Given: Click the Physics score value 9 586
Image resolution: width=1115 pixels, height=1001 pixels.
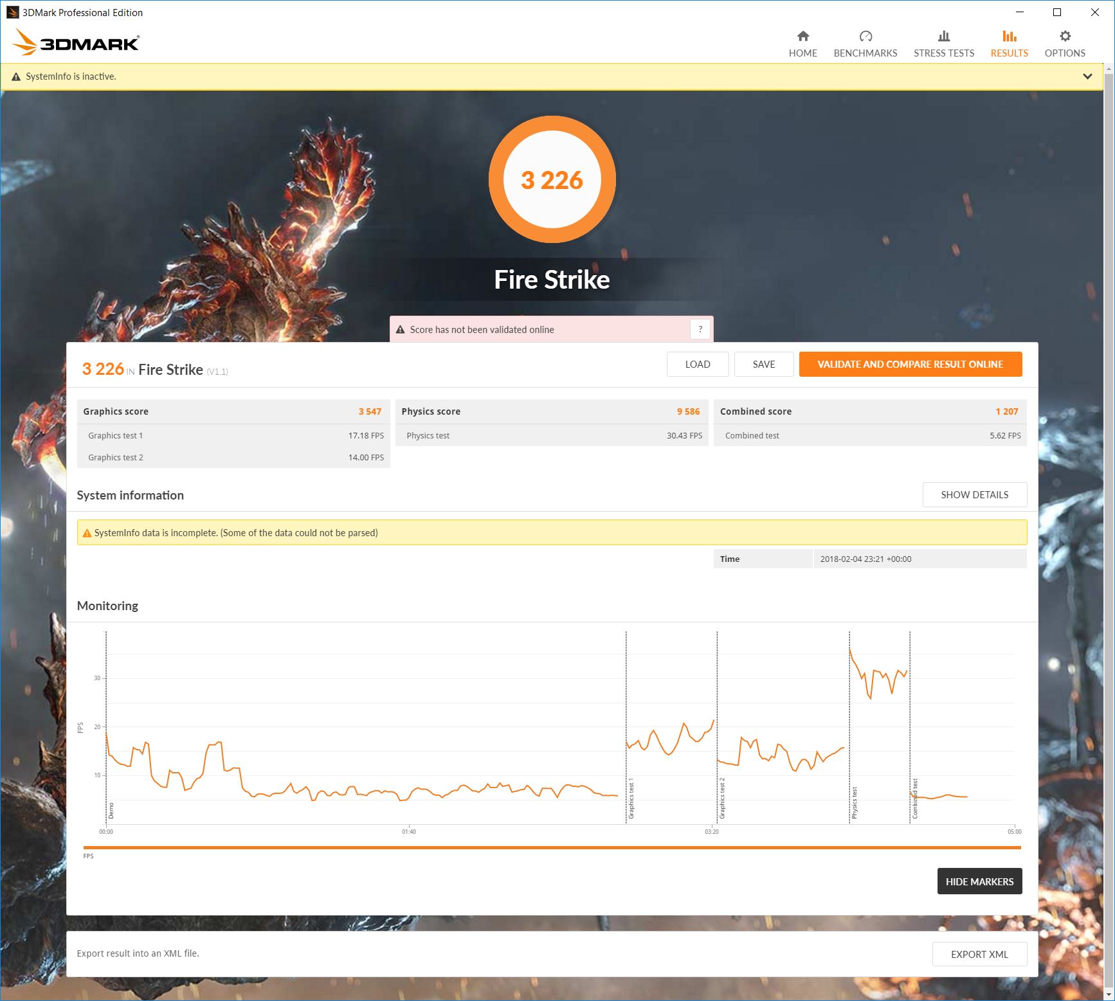Looking at the screenshot, I should [688, 411].
